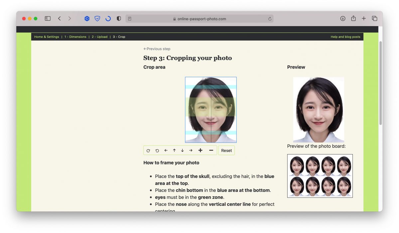This screenshot has width=399, height=233.
Task: Click the 'Crop area' label
Action: pyautogui.click(x=154, y=67)
